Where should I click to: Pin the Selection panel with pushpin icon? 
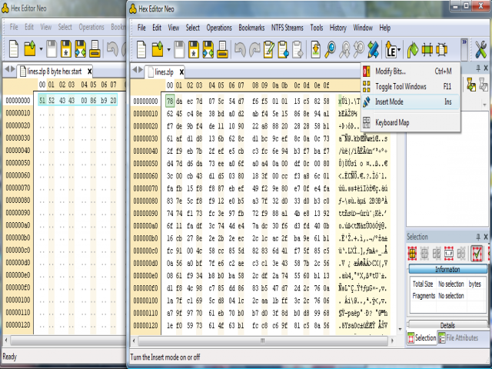[478, 238]
